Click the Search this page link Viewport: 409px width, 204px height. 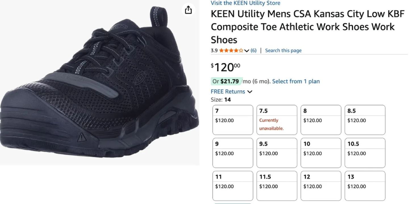(283, 51)
